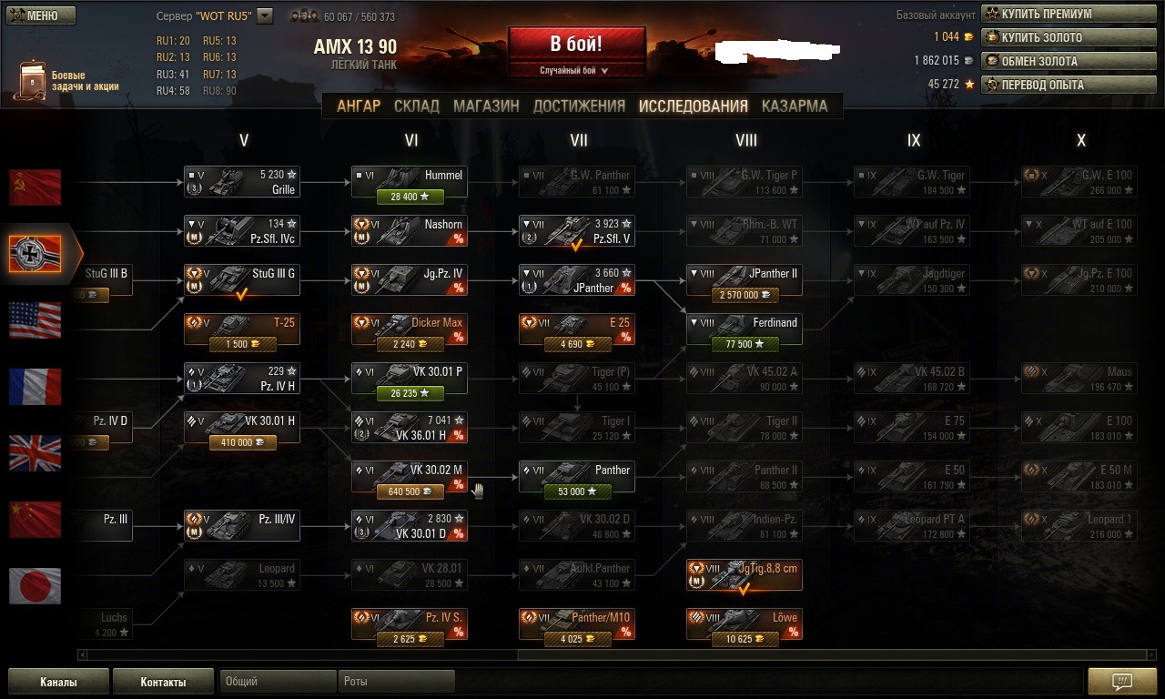Select the Japan nation flag
Viewport: 1165px width, 699px height.
coord(35,586)
